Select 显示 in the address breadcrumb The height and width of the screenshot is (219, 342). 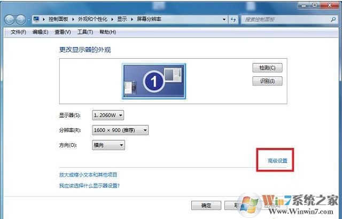[x=122, y=19]
